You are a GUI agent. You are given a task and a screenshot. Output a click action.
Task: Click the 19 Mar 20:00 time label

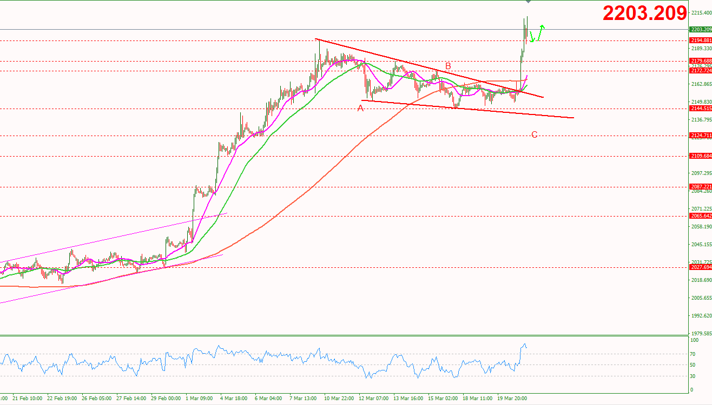(512, 399)
